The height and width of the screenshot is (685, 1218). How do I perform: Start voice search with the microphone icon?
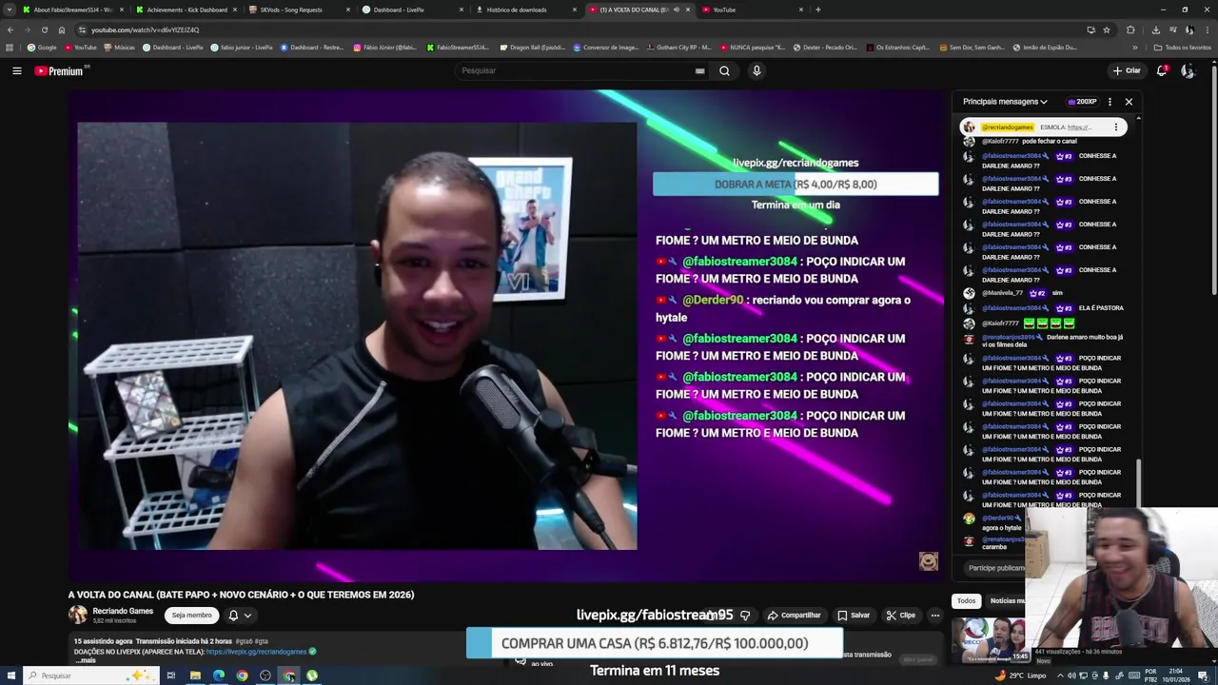[x=756, y=70]
